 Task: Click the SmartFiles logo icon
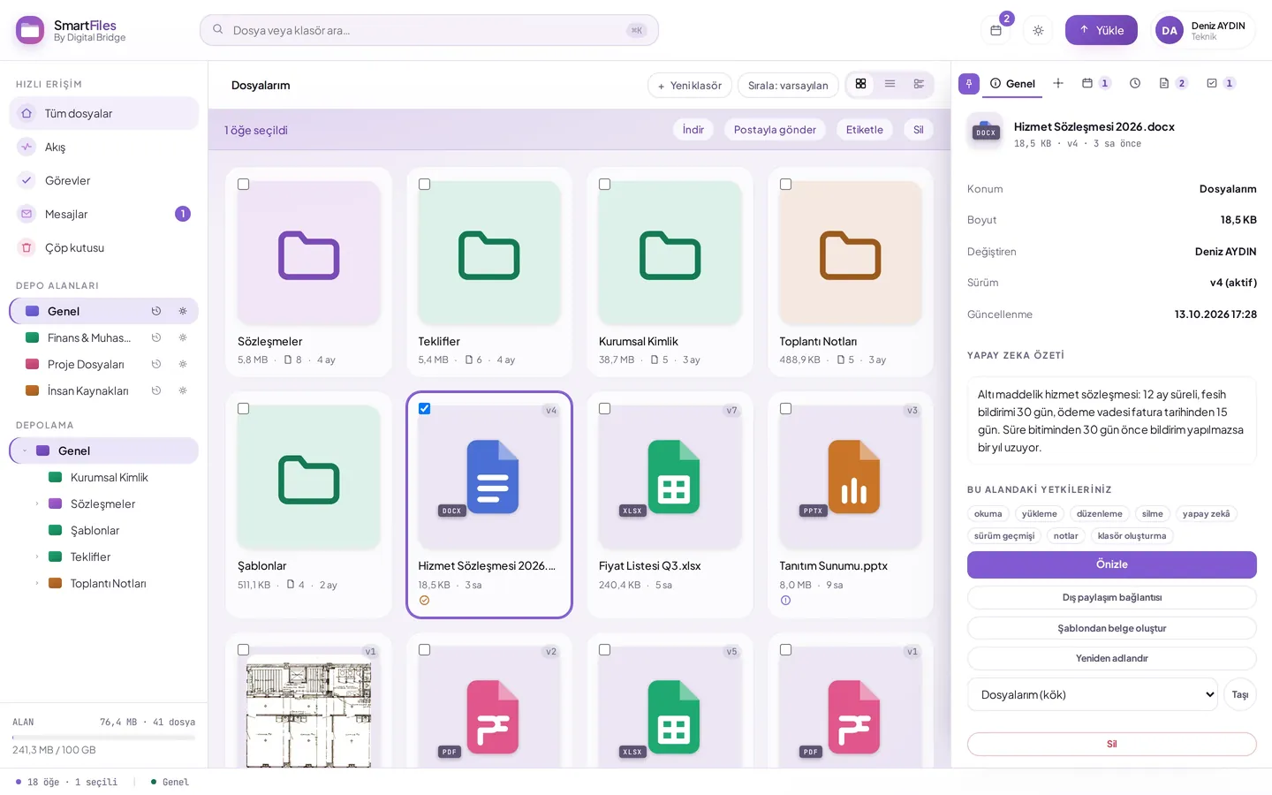[30, 30]
